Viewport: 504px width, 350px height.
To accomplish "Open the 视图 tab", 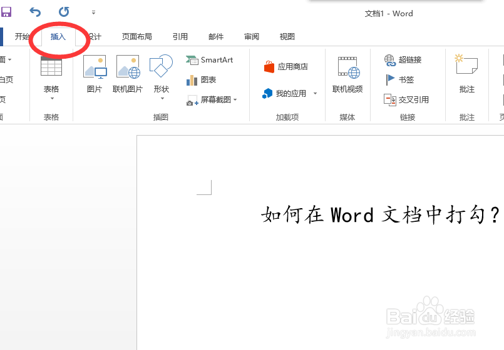I will (287, 37).
